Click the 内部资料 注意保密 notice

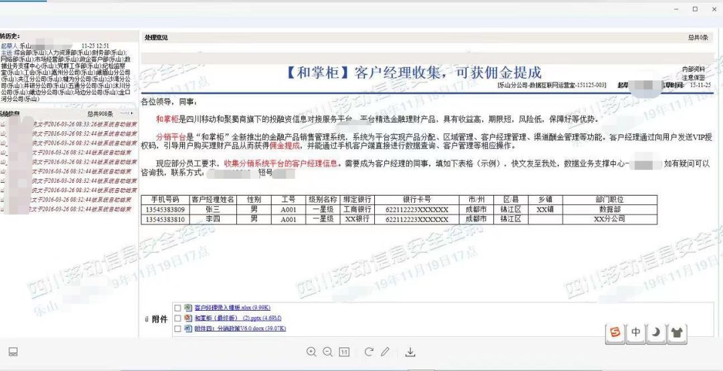click(x=694, y=74)
